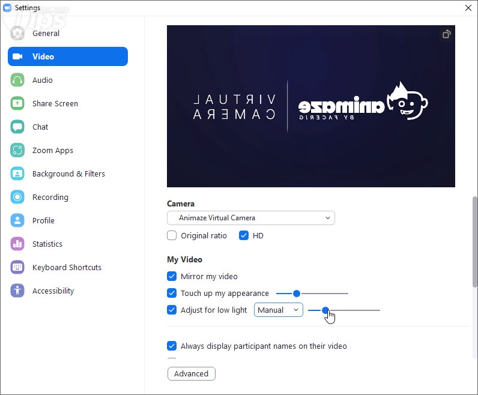Viewport: 478px width, 395px height.
Task: Open the Animaze Virtual Camera dropdown
Action: click(251, 218)
